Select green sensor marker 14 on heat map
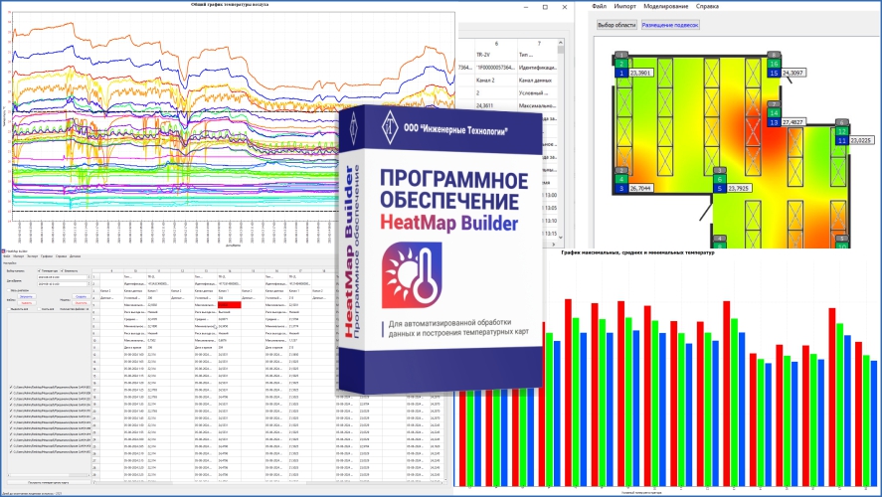The width and height of the screenshot is (882, 497). 774,113
